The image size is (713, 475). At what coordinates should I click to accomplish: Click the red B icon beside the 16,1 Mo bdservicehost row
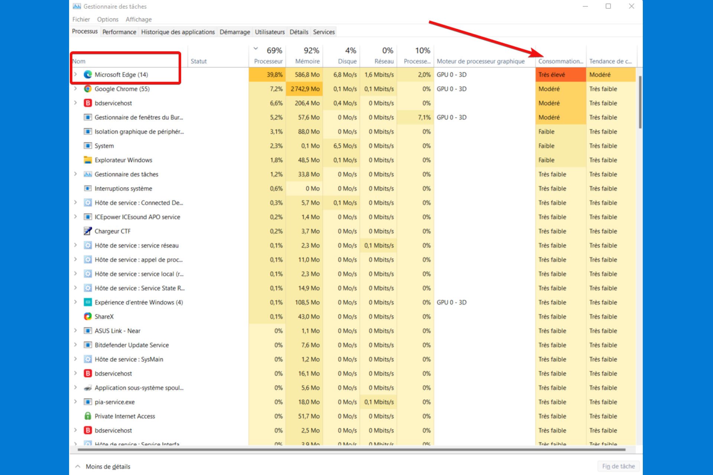88,373
